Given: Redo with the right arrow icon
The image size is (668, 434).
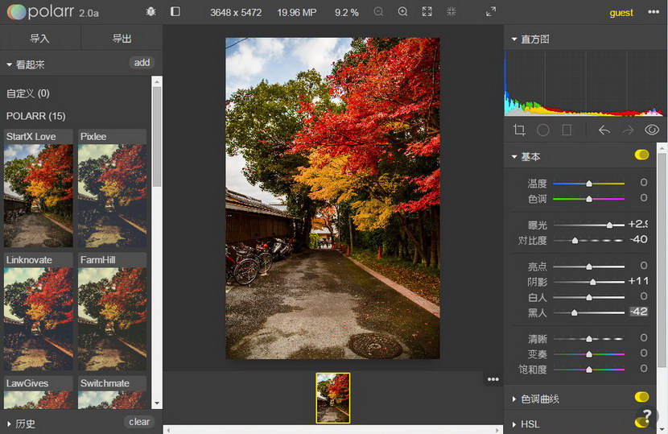Looking at the screenshot, I should (628, 130).
